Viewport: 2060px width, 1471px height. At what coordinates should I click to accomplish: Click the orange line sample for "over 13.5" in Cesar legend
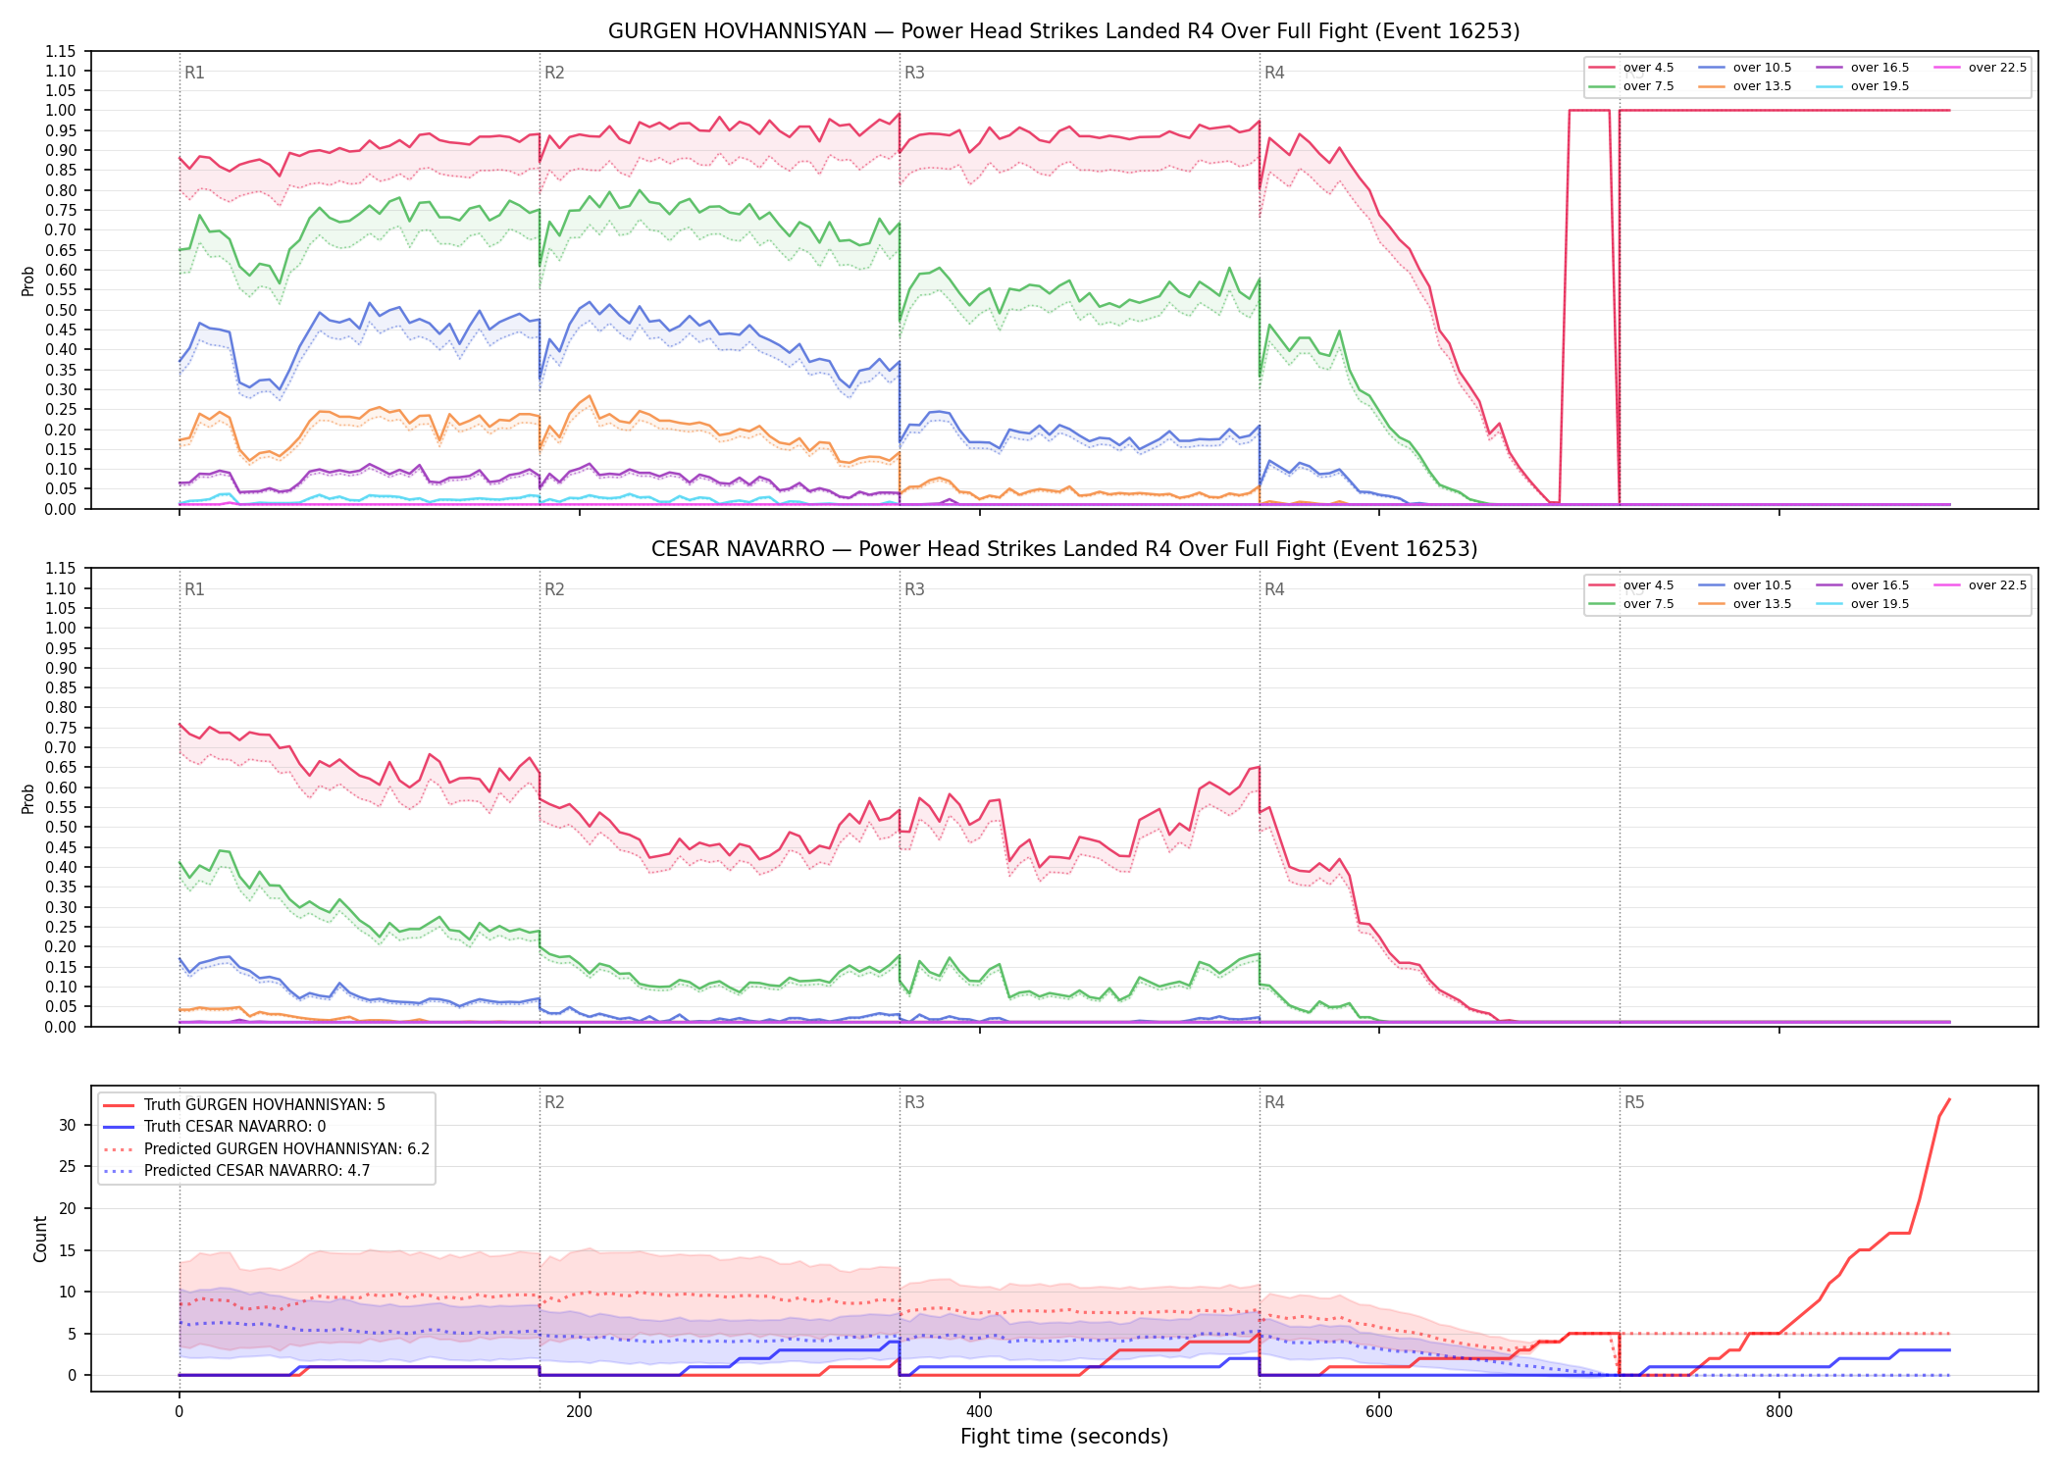[x=1711, y=604]
